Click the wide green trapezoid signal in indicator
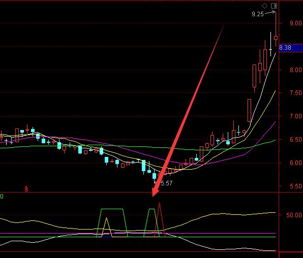The height and width of the screenshot is (258, 303). click(x=112, y=222)
